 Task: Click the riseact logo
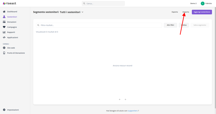coord(10,3)
